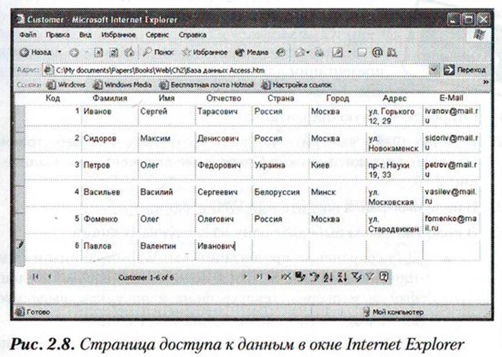This screenshot has height=357, width=502.
Task: Open the Файл menu
Action: pos(28,34)
